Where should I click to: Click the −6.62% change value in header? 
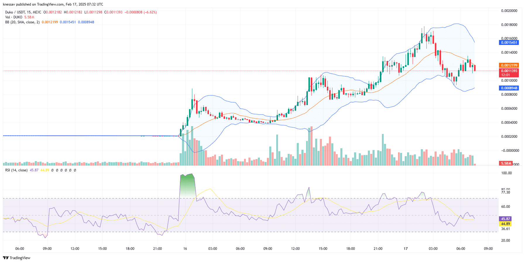pyautogui.click(x=150, y=12)
